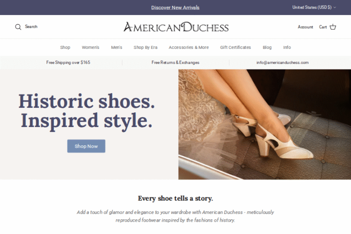Follow the Discover New Arrivals link
351x234 pixels.
pyautogui.click(x=175, y=8)
